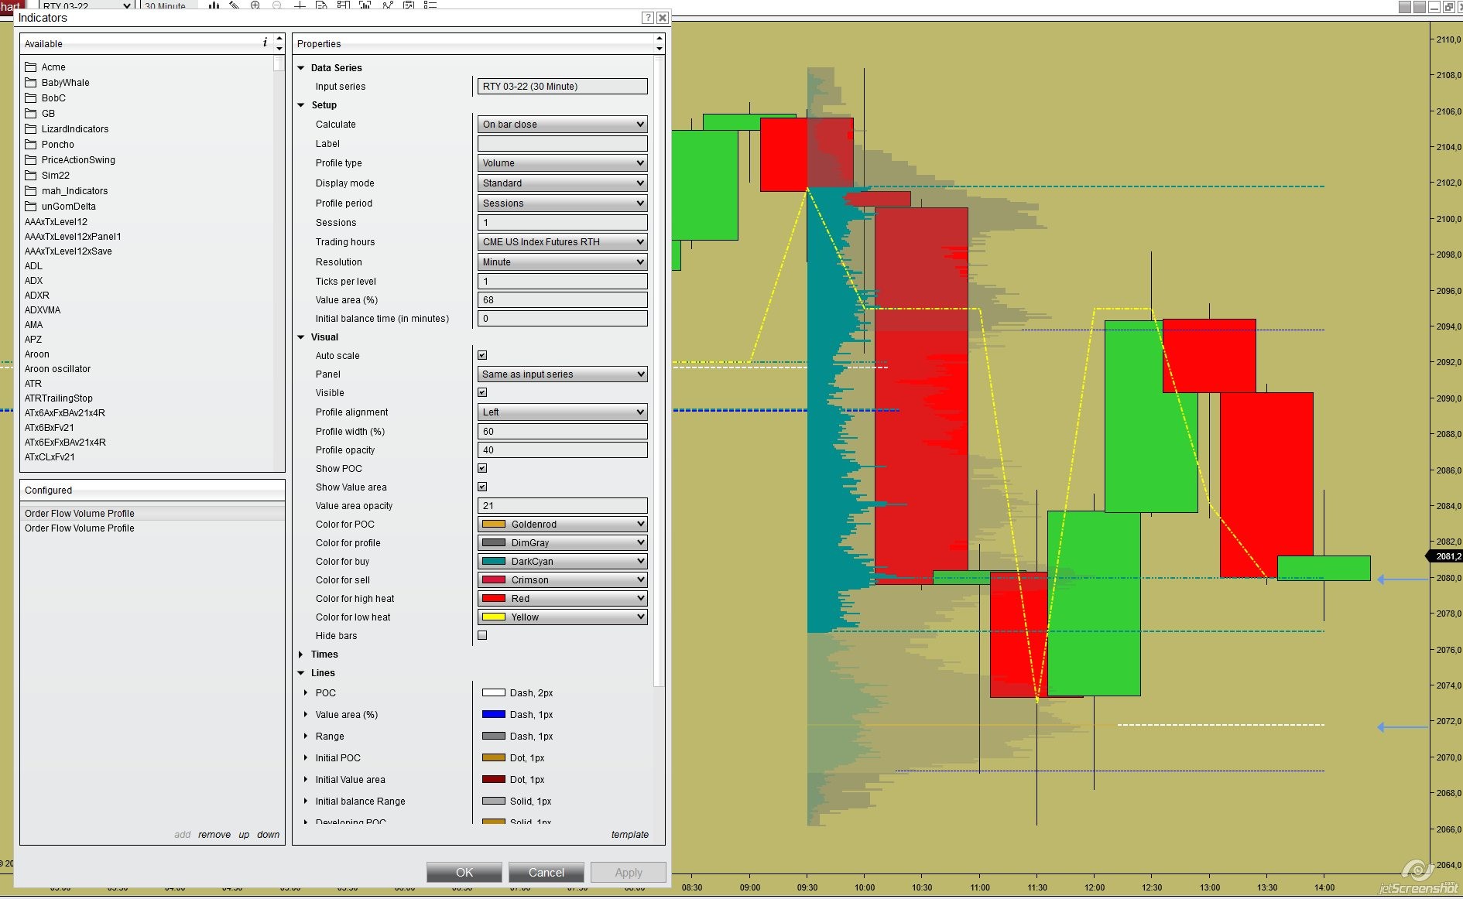Open the Trading hours dropdown
This screenshot has width=1463, height=899.
coord(563,241)
